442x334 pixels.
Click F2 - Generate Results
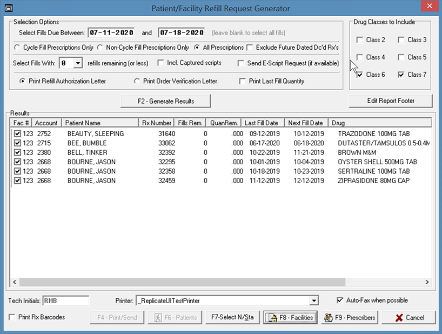[165, 101]
